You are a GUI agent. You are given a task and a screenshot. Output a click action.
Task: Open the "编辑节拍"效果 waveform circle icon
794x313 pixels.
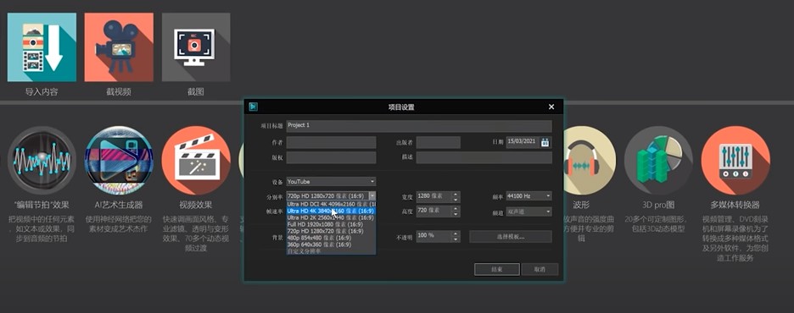tap(42, 161)
